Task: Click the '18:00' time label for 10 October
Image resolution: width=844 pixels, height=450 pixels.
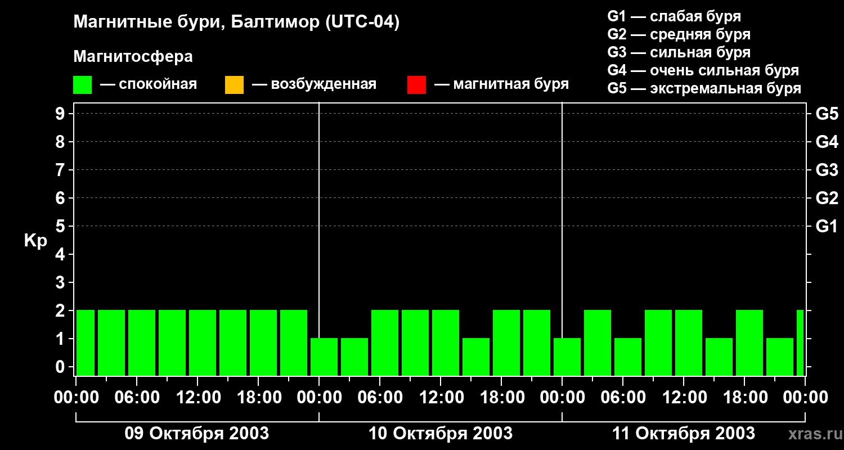Action: (x=501, y=398)
